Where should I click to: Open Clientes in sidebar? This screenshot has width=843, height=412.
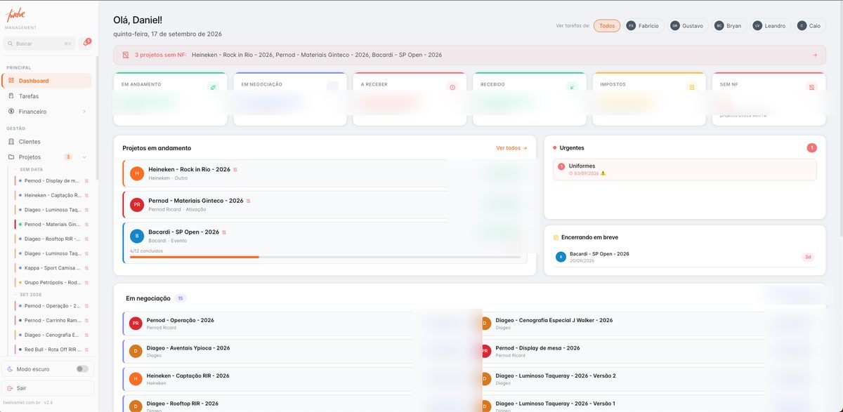tap(47, 142)
